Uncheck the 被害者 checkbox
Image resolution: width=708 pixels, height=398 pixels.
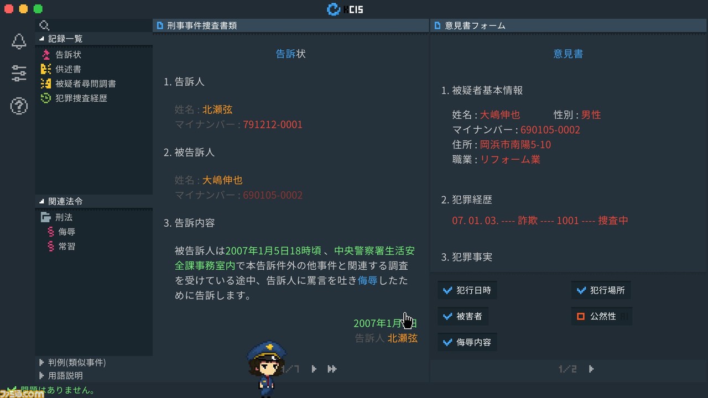pos(448,316)
